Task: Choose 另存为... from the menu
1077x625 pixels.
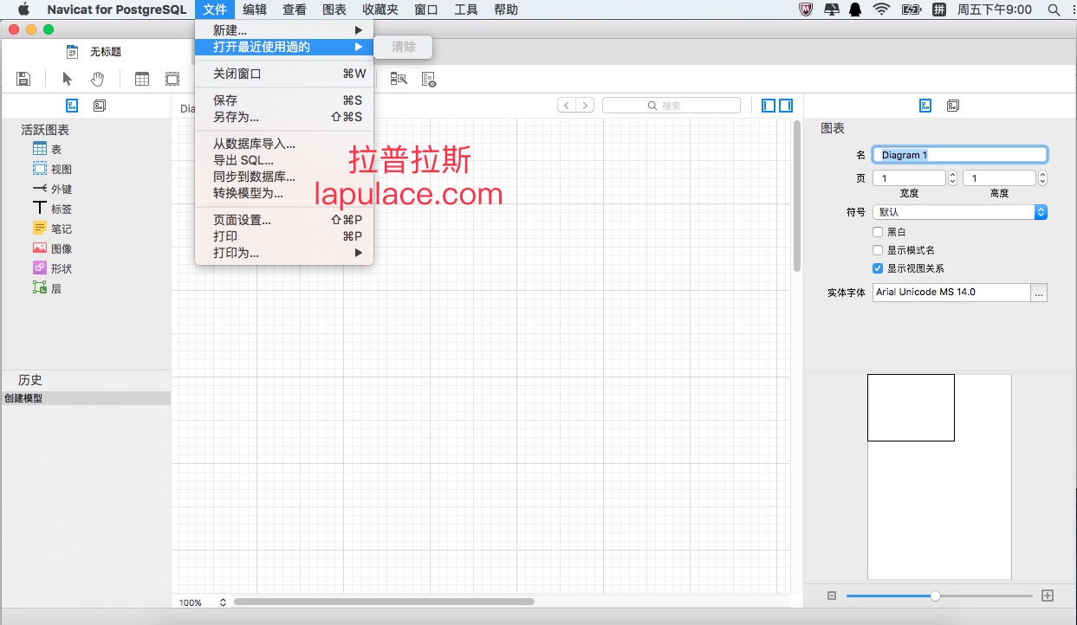Action: click(284, 117)
